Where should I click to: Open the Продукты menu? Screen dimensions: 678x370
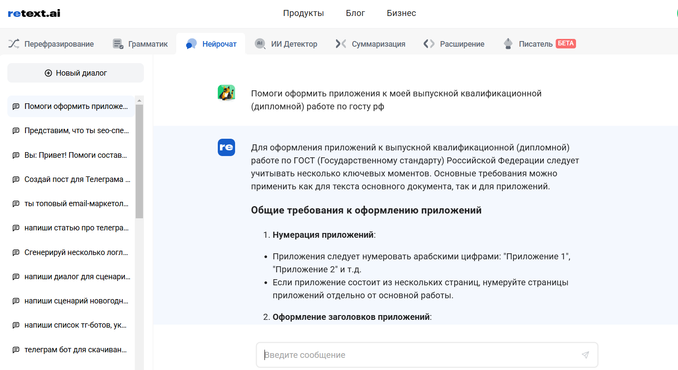click(x=303, y=13)
